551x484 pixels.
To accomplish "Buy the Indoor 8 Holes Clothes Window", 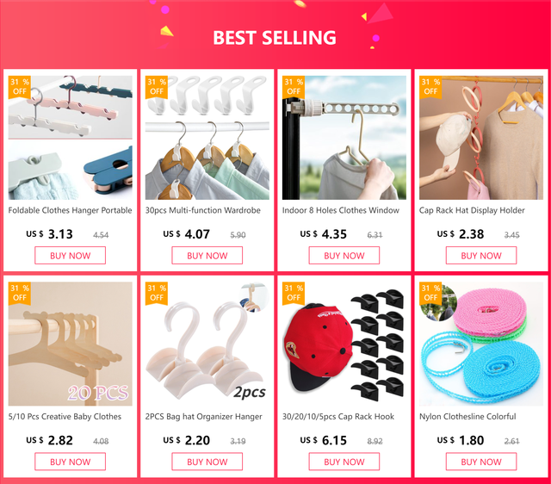I will pyautogui.click(x=344, y=256).
